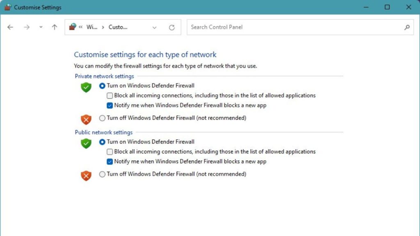Refresh the Control Panel page
This screenshot has height=236, width=420.
172,27
